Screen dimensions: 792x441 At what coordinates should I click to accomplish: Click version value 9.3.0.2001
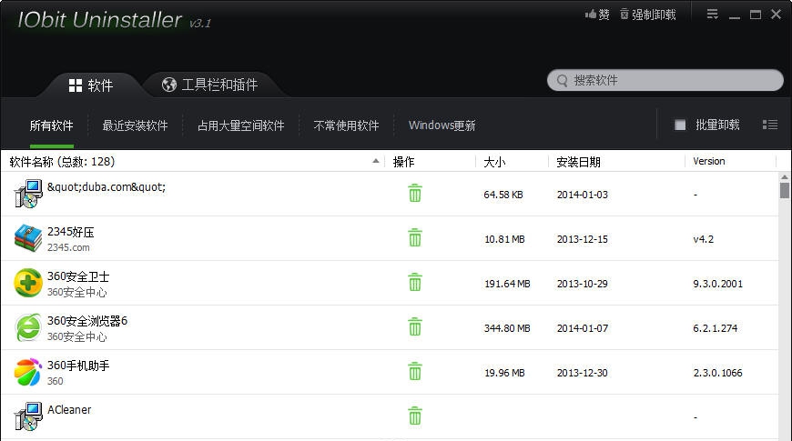717,284
